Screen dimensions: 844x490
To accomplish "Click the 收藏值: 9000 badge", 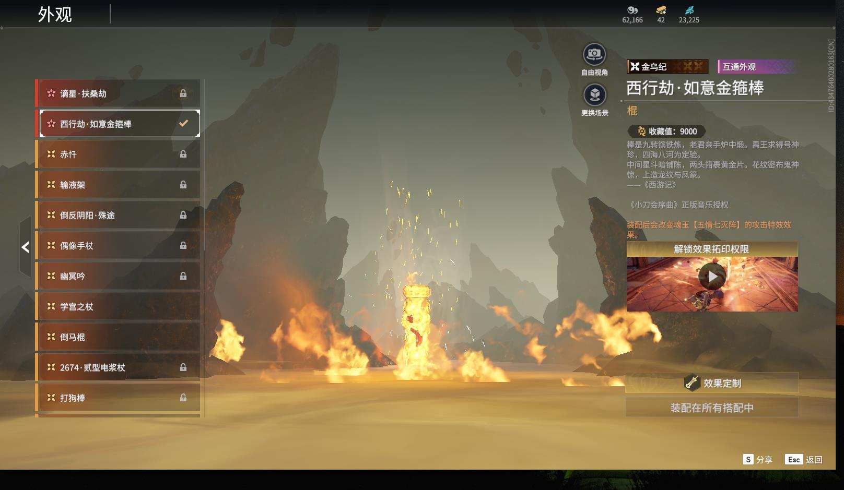I will [666, 132].
